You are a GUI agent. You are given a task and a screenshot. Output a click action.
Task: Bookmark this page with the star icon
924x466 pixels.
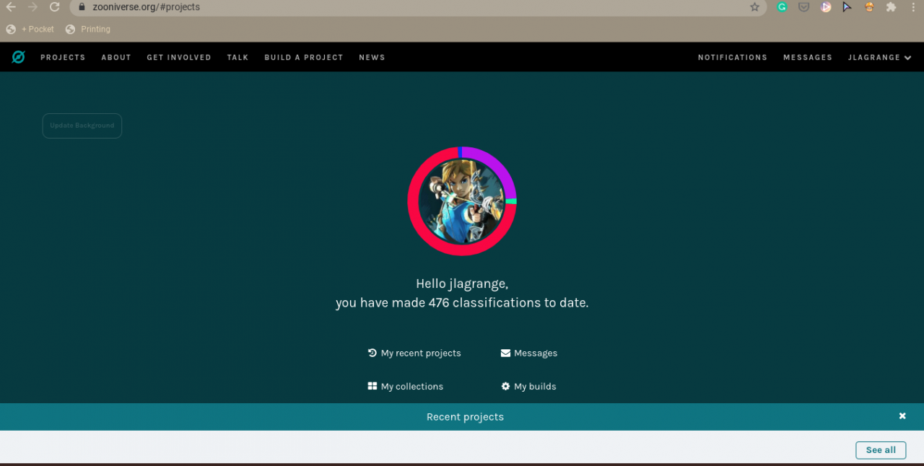tap(754, 7)
